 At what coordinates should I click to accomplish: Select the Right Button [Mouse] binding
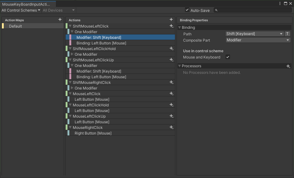(x=93, y=133)
